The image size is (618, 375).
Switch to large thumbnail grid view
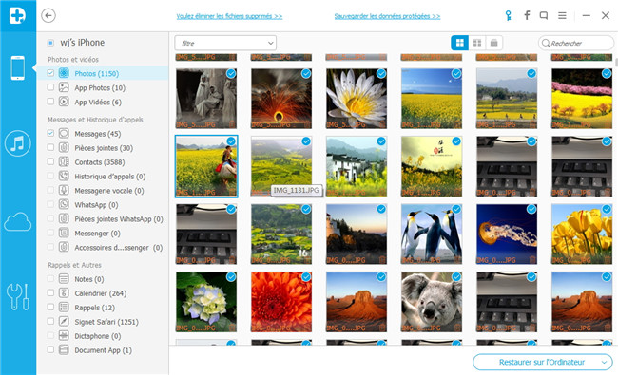[x=459, y=43]
